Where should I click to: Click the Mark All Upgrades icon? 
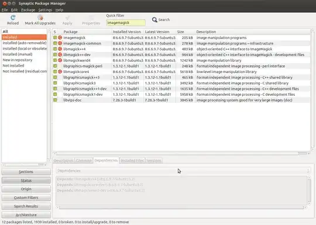point(40,18)
